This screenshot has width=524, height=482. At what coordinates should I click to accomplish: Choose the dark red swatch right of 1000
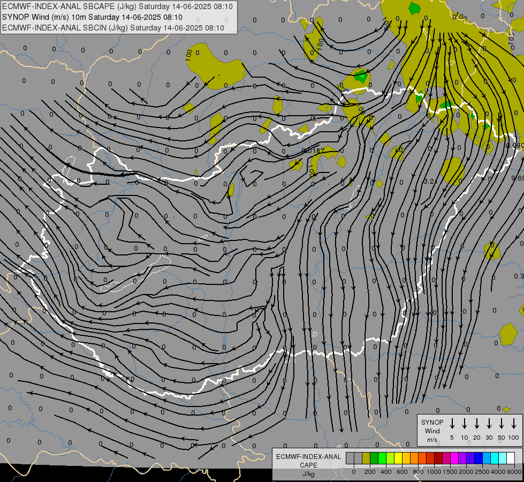coord(438,458)
